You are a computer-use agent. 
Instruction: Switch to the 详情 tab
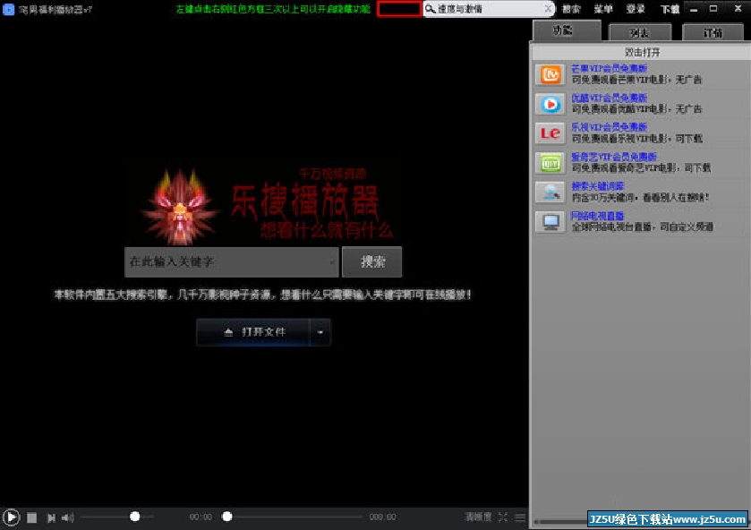pos(713,32)
